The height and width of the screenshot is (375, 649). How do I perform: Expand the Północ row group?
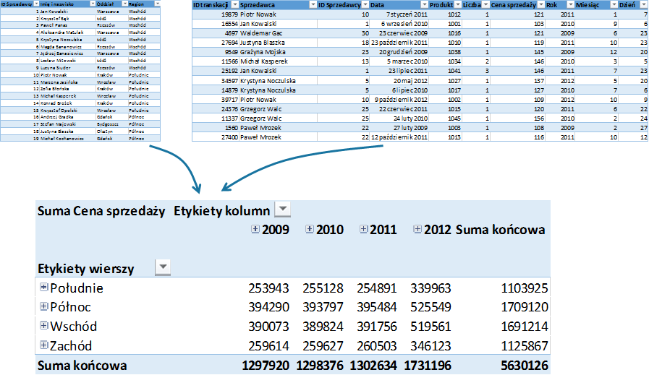(x=43, y=307)
